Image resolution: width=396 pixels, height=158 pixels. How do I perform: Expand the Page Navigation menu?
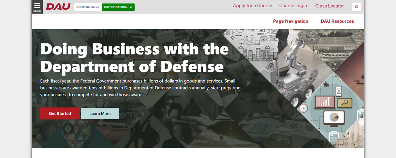pyautogui.click(x=290, y=21)
